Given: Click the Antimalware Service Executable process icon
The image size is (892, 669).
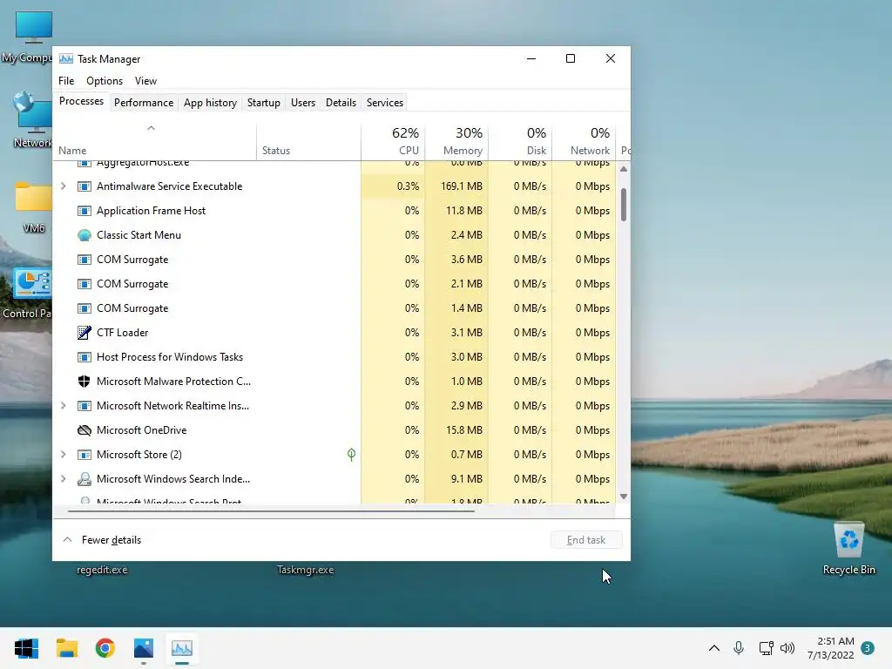Looking at the screenshot, I should [84, 186].
